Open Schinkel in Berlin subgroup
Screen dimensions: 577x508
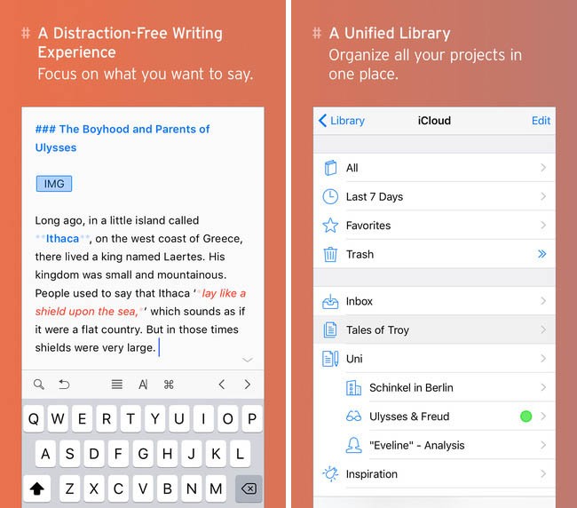434,387
